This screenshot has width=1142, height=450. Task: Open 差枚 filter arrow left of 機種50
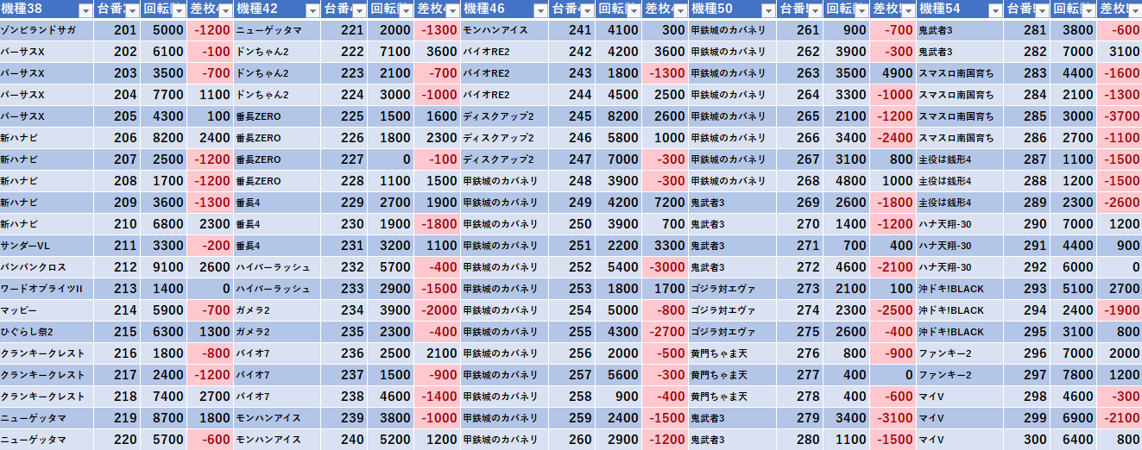(x=680, y=10)
